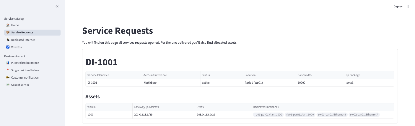Open the Wireless page
The height and width of the screenshot is (126, 415).
pyautogui.click(x=32, y=47)
